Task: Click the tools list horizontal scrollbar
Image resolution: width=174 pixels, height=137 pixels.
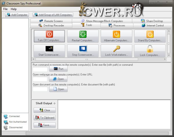Action: (x=99, y=59)
